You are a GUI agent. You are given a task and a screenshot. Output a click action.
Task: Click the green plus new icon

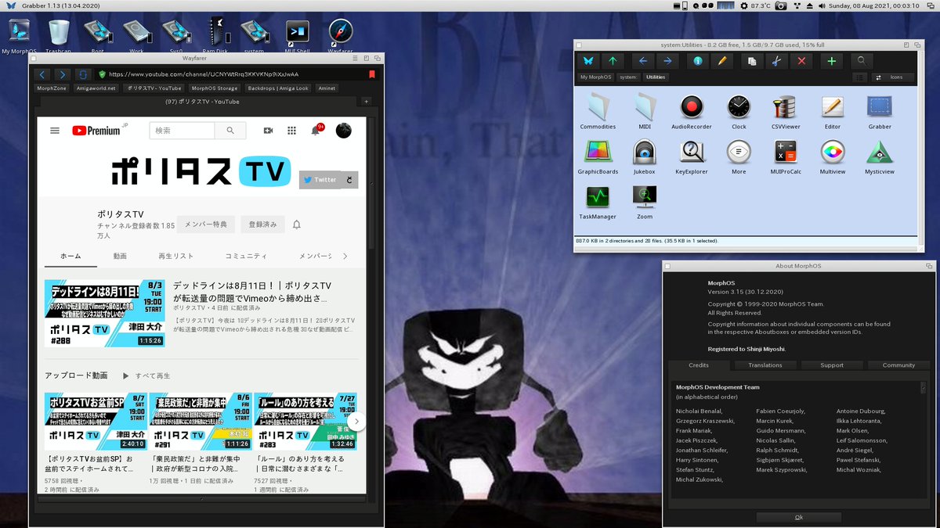click(831, 61)
